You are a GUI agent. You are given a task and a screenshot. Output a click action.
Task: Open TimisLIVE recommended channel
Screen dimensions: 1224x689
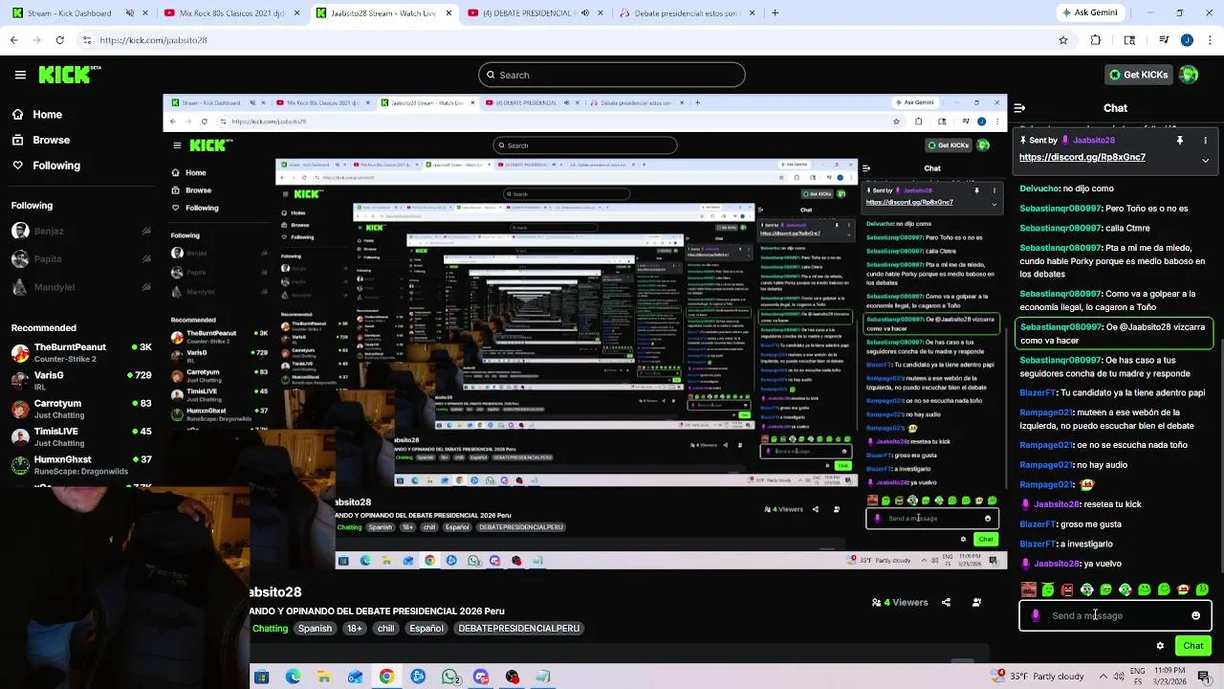coord(81,436)
